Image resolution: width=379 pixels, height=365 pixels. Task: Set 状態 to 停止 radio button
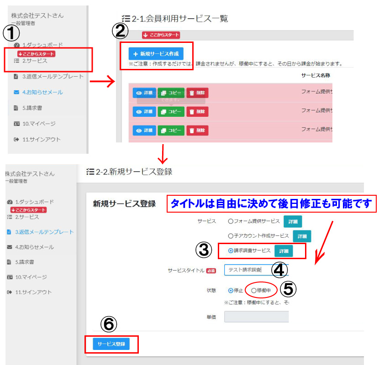coord(231,290)
